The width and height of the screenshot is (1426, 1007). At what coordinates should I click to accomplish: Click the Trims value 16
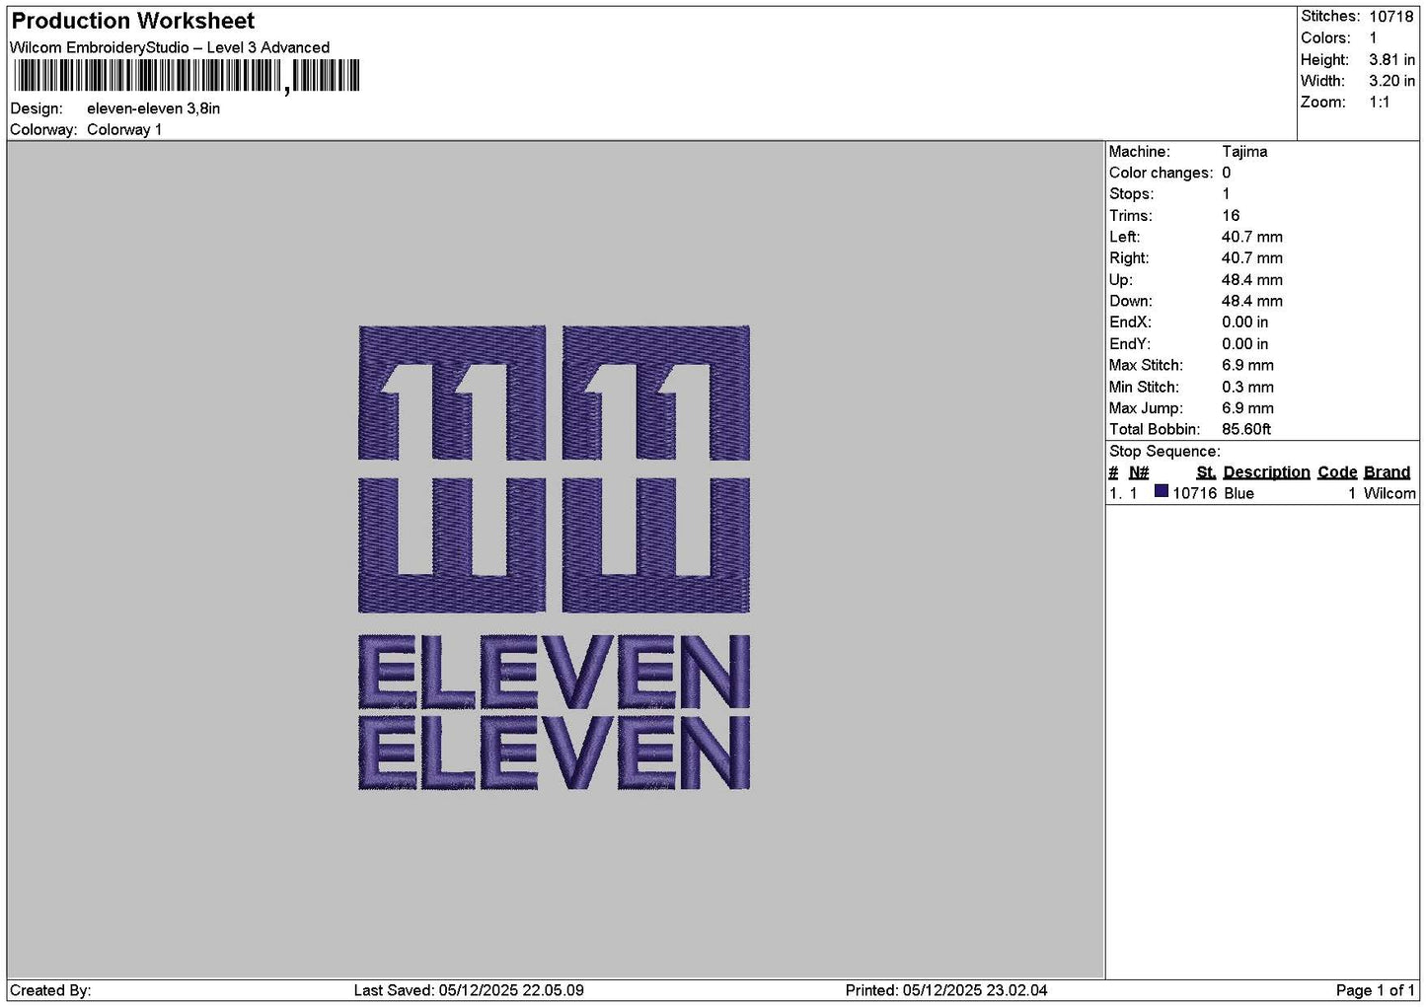tap(1231, 216)
